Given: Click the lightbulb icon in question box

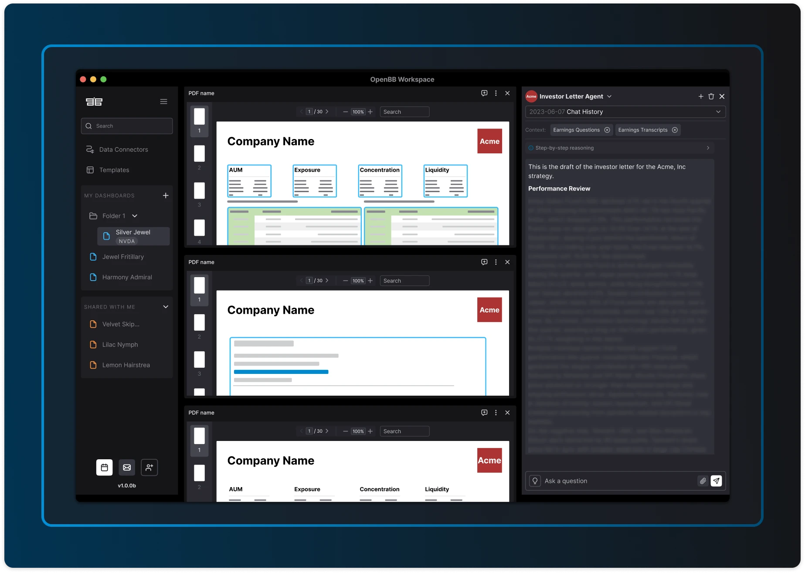Looking at the screenshot, I should [x=535, y=481].
